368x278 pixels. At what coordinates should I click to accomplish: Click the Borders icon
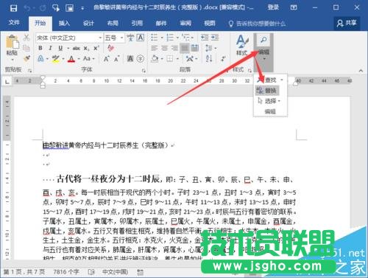pyautogui.click(x=170, y=59)
